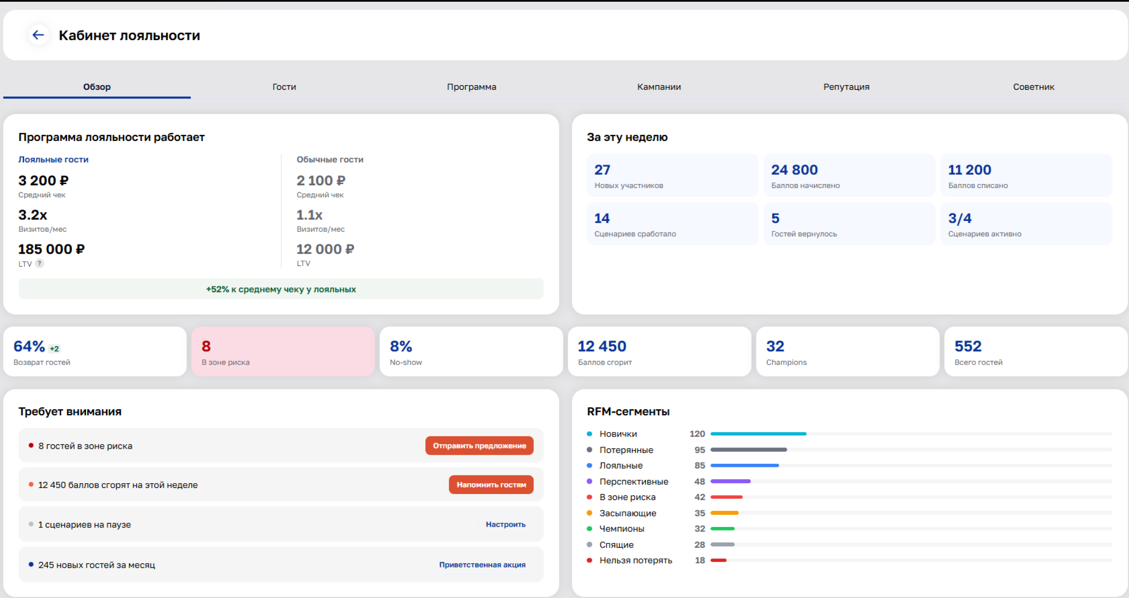The width and height of the screenshot is (1129, 598).
Task: Click the Настроить link for paused scenarios
Action: click(x=505, y=524)
